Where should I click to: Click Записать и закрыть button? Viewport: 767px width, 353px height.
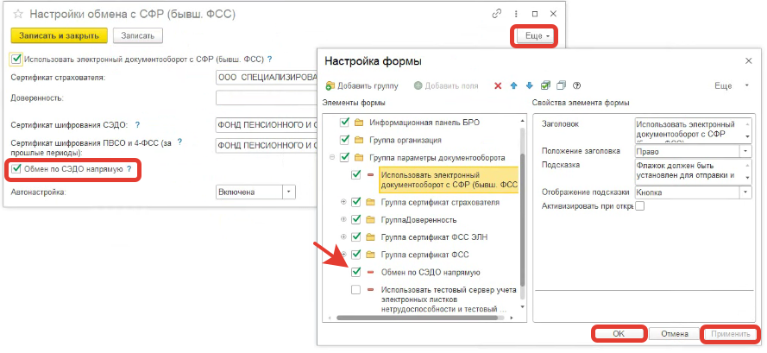pos(59,35)
